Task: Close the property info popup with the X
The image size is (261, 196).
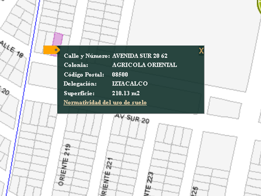Action: [201, 51]
